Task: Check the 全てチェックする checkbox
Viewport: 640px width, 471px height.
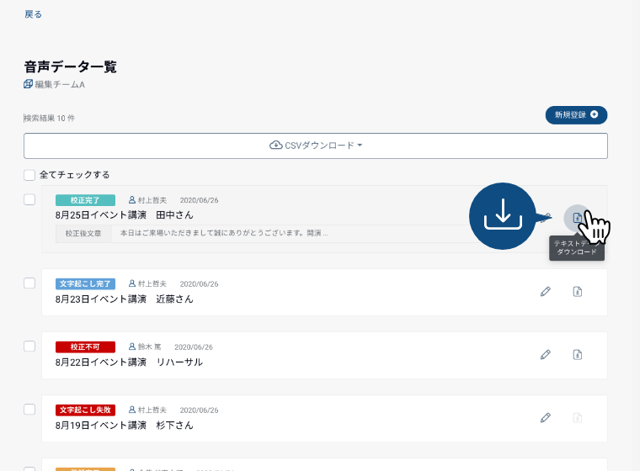Action: 29,175
